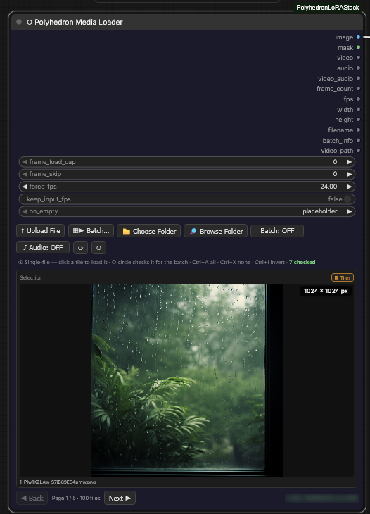Toggle the Audio: OFF button
This screenshot has width=370, height=514.
point(43,247)
